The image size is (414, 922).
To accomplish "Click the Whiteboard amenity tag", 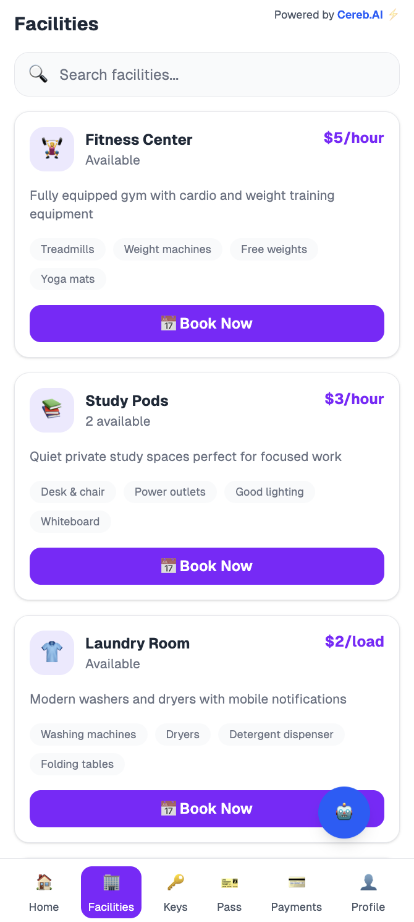I will 70,522.
